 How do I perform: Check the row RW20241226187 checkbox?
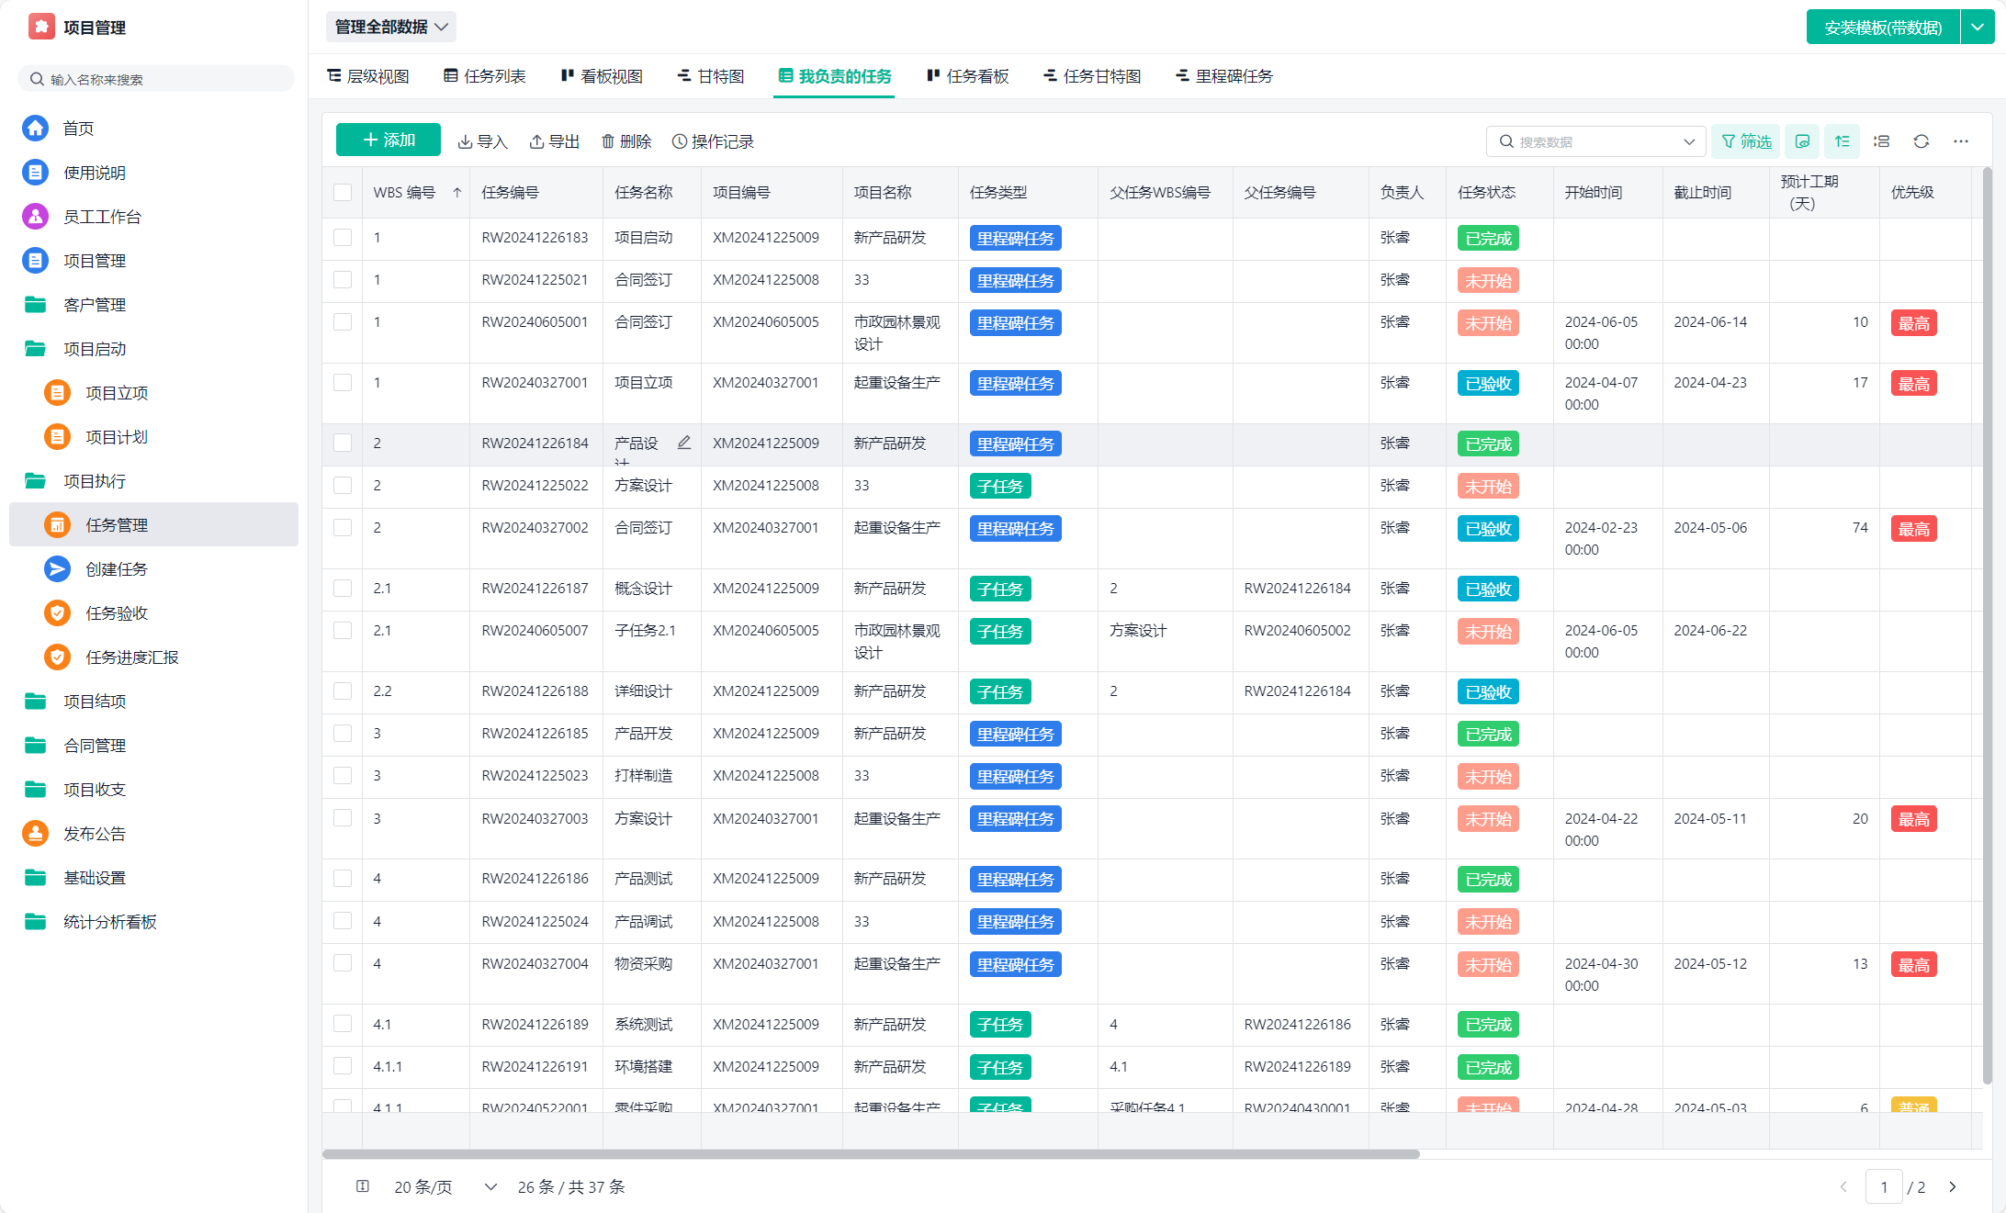[x=343, y=588]
